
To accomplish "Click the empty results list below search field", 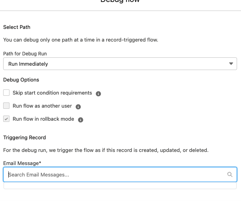I will click(x=120, y=186).
